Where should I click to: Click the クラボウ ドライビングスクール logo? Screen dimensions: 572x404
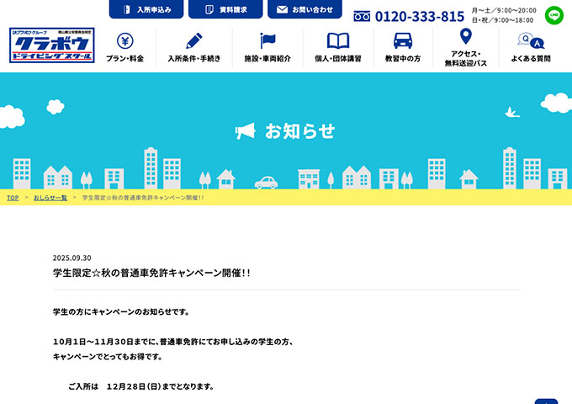point(52,45)
